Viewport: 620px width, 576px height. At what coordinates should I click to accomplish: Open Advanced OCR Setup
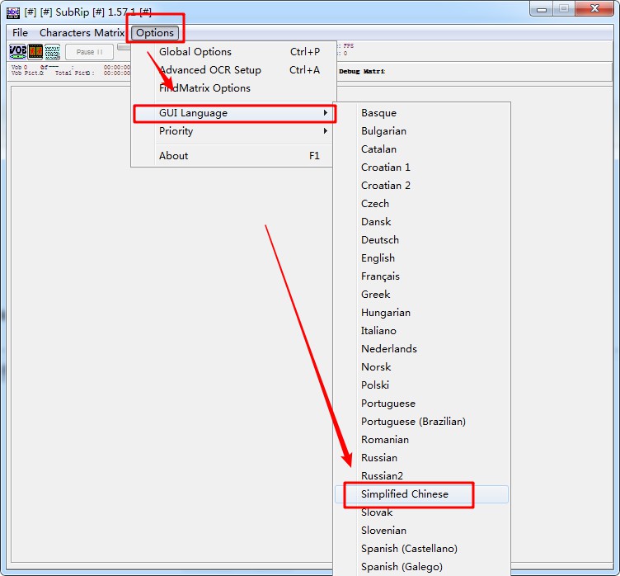pos(210,70)
